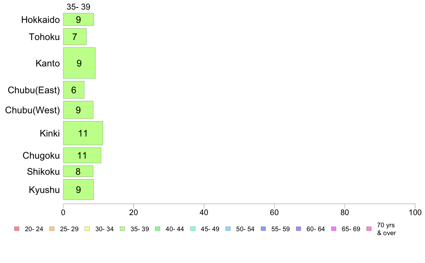The height and width of the screenshot is (263, 425).
Task: Click the Hokkaido bar
Action: (78, 19)
